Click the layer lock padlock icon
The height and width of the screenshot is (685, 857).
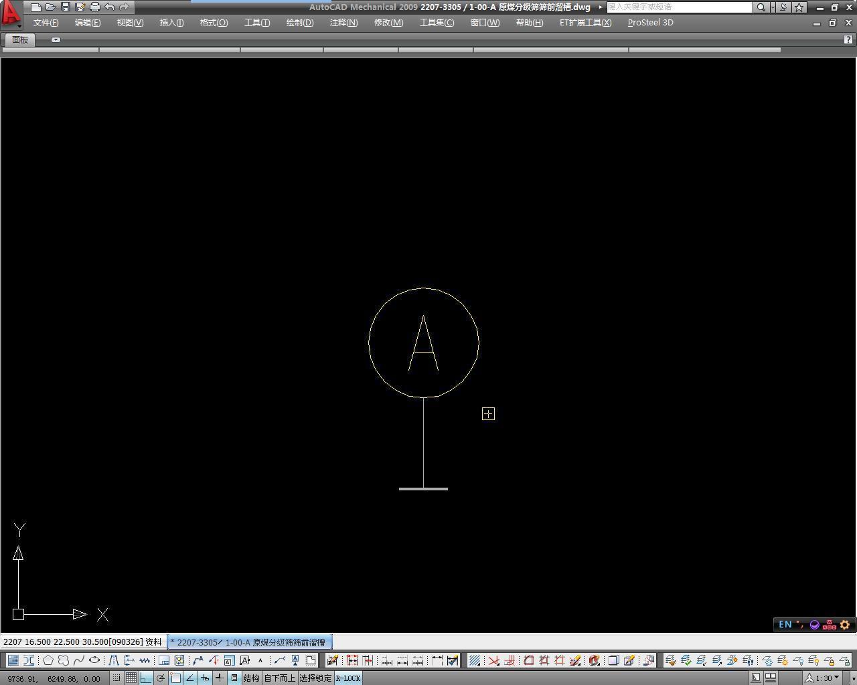[x=830, y=660]
